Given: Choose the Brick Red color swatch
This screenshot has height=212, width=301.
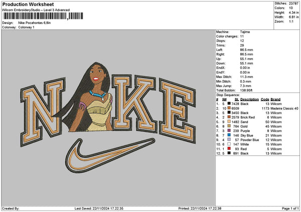Looking at the screenshot, I should click(229, 117).
